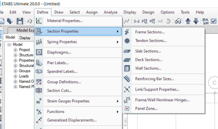
Task: Click the Save model floppy disk icon
Action: [x=20, y=21]
